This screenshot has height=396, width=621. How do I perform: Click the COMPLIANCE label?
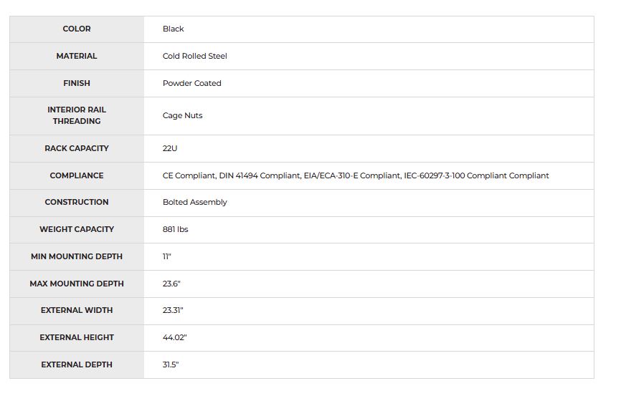click(x=77, y=175)
